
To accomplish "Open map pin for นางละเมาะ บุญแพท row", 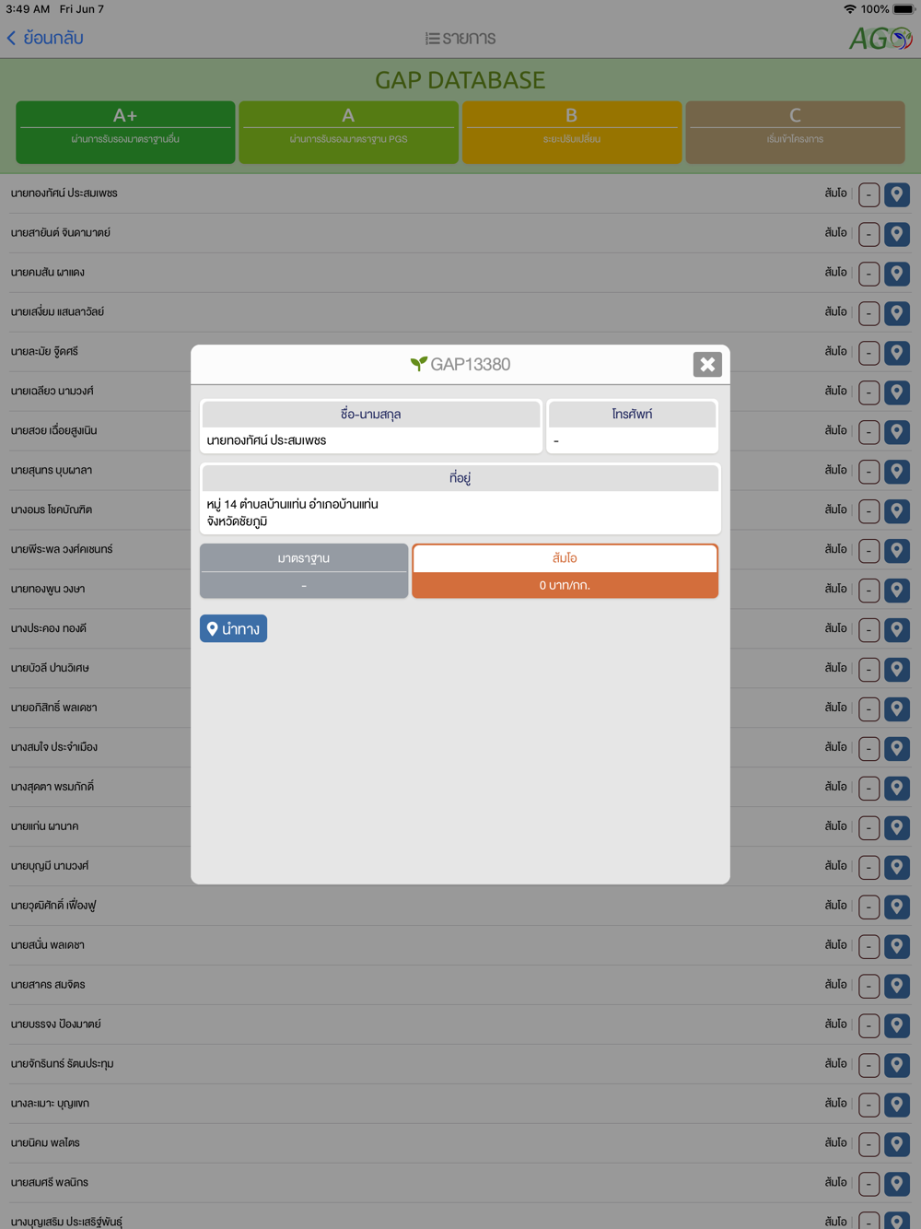I will pyautogui.click(x=897, y=1106).
